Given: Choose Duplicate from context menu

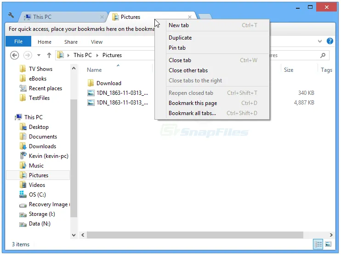Looking at the screenshot, I should (212, 38).
